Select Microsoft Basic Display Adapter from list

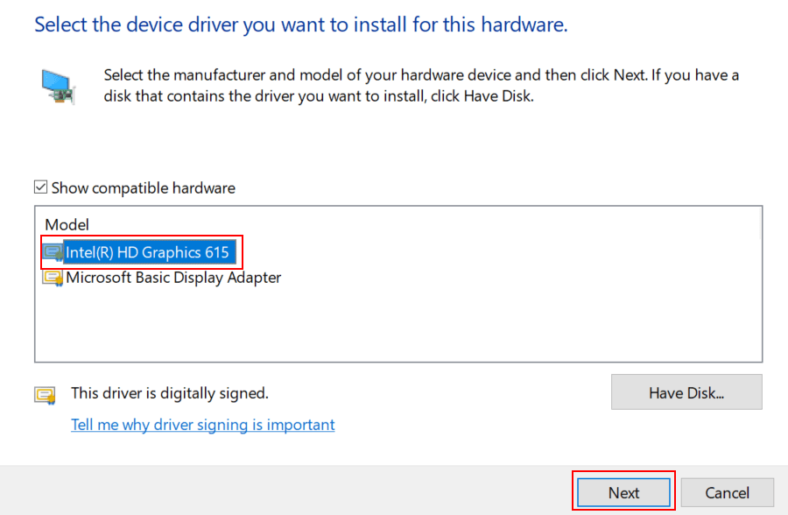(173, 278)
